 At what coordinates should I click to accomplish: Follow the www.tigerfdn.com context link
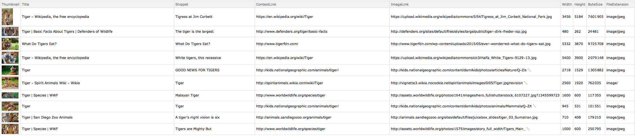(277, 44)
